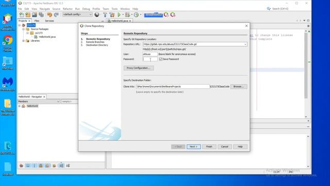Open Apache NetBeans desktop shortcut

click(8, 22)
